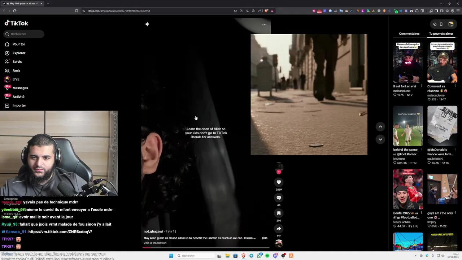Open Telegram from the taskbar
This screenshot has height=260, width=462.
click(x=251, y=256)
